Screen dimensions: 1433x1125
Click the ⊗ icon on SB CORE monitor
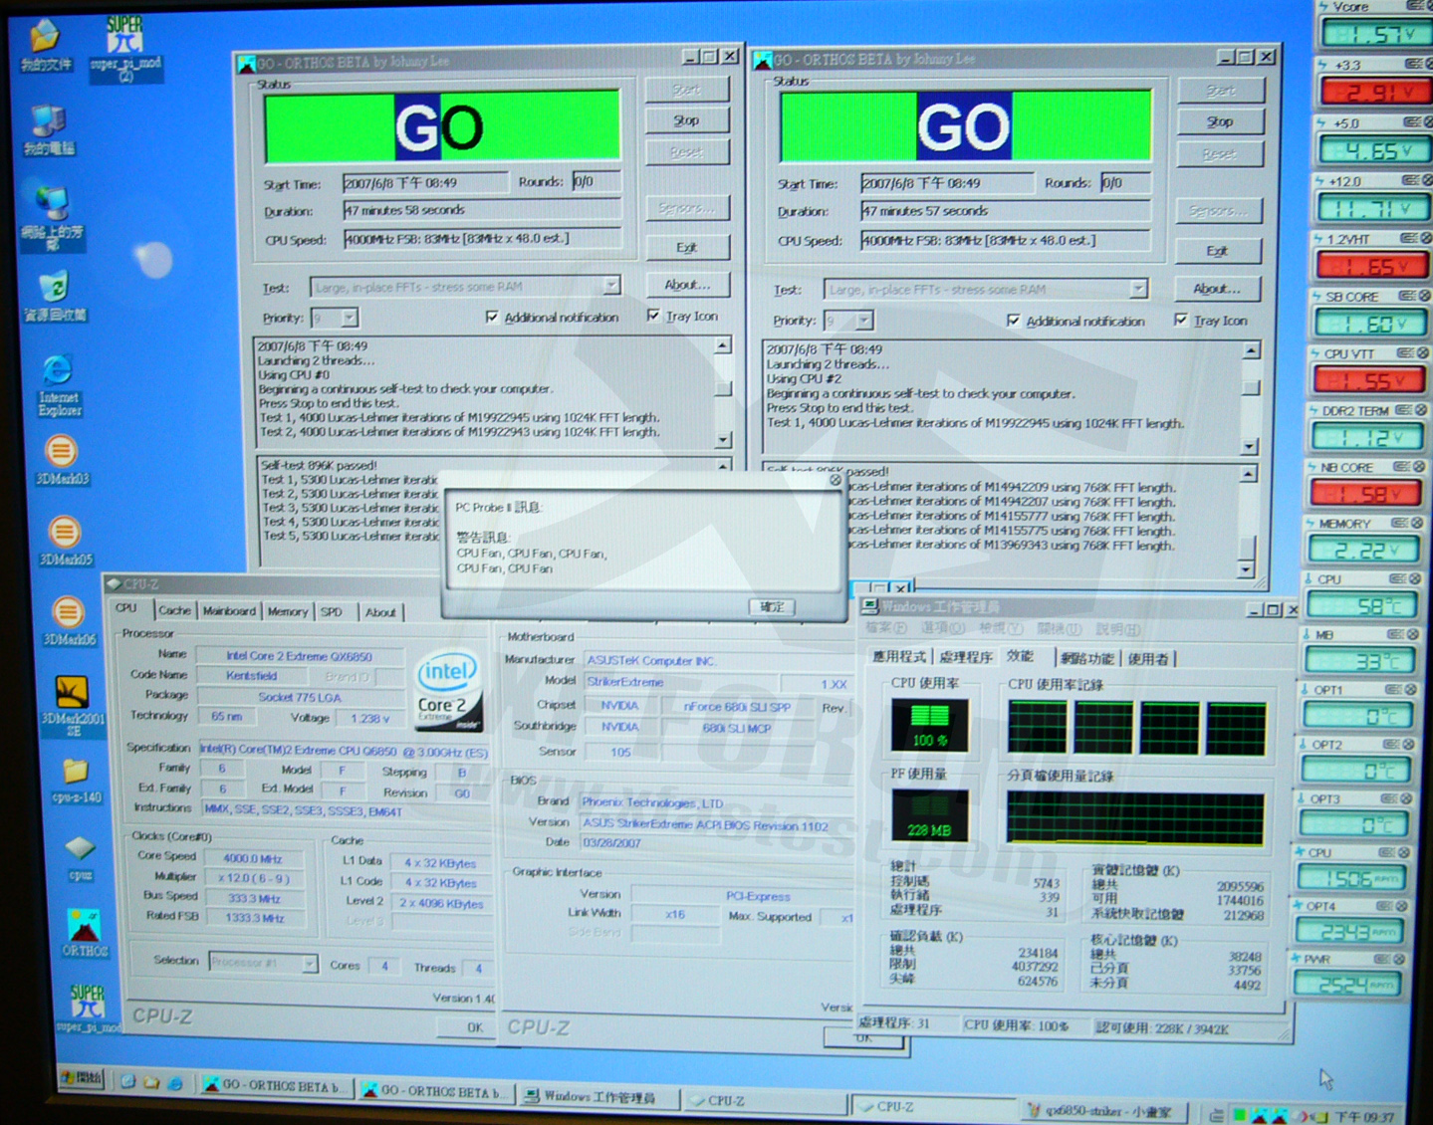[1425, 296]
